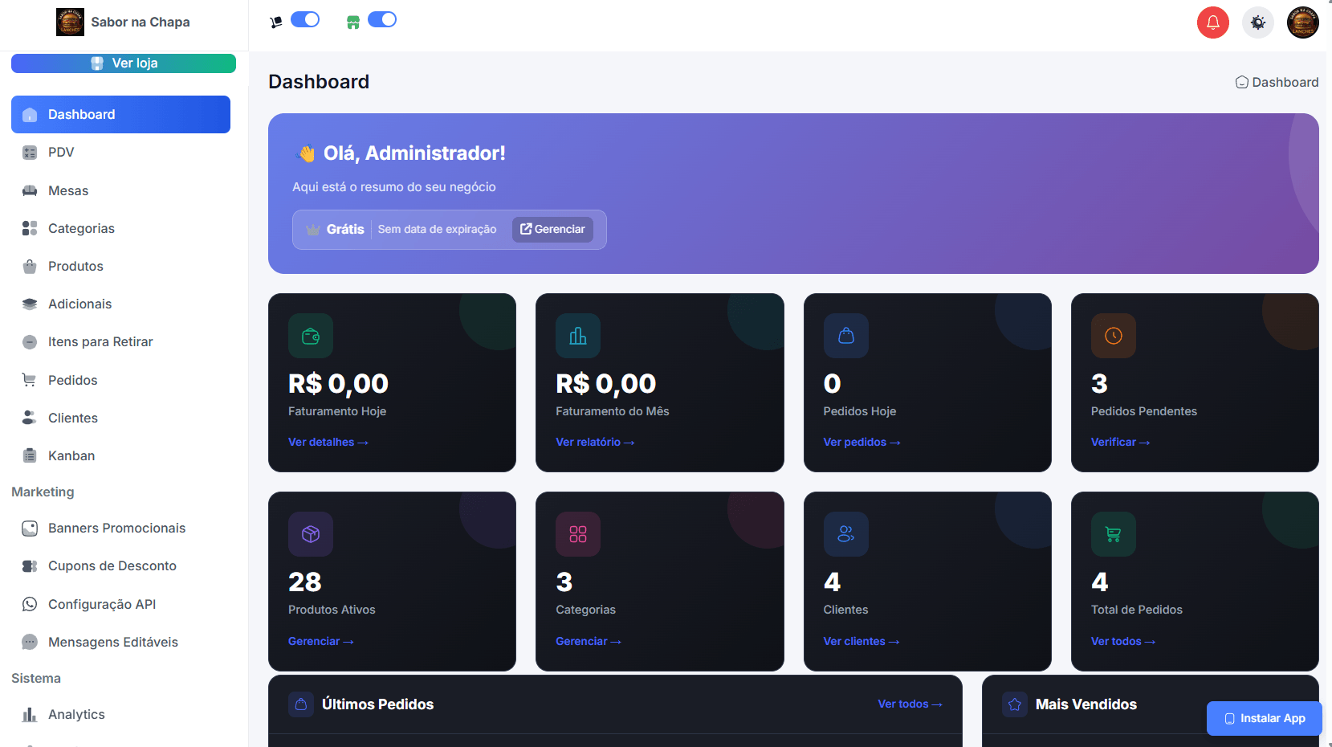Image resolution: width=1332 pixels, height=747 pixels.
Task: Open Mensagens Editáveis in sidebar
Action: 120,642
